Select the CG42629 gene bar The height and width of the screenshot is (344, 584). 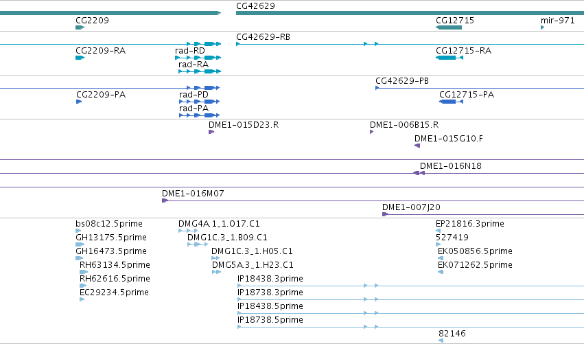[410, 14]
